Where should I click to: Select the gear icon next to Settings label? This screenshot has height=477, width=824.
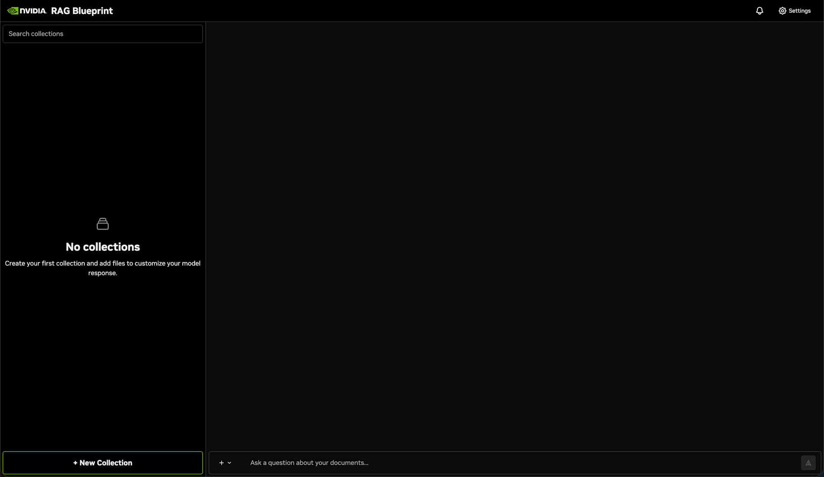coord(782,11)
